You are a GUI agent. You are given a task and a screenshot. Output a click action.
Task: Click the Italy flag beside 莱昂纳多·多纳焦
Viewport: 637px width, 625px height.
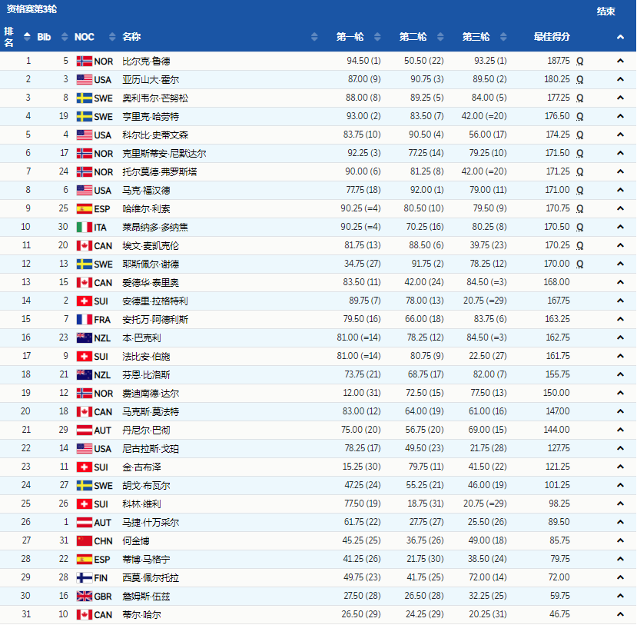(x=85, y=227)
